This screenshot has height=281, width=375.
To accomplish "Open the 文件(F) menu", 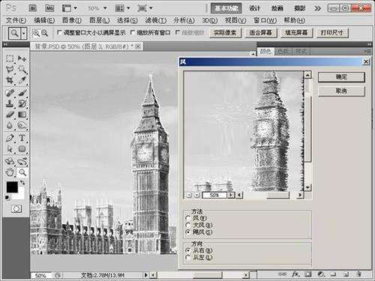I will (x=16, y=20).
